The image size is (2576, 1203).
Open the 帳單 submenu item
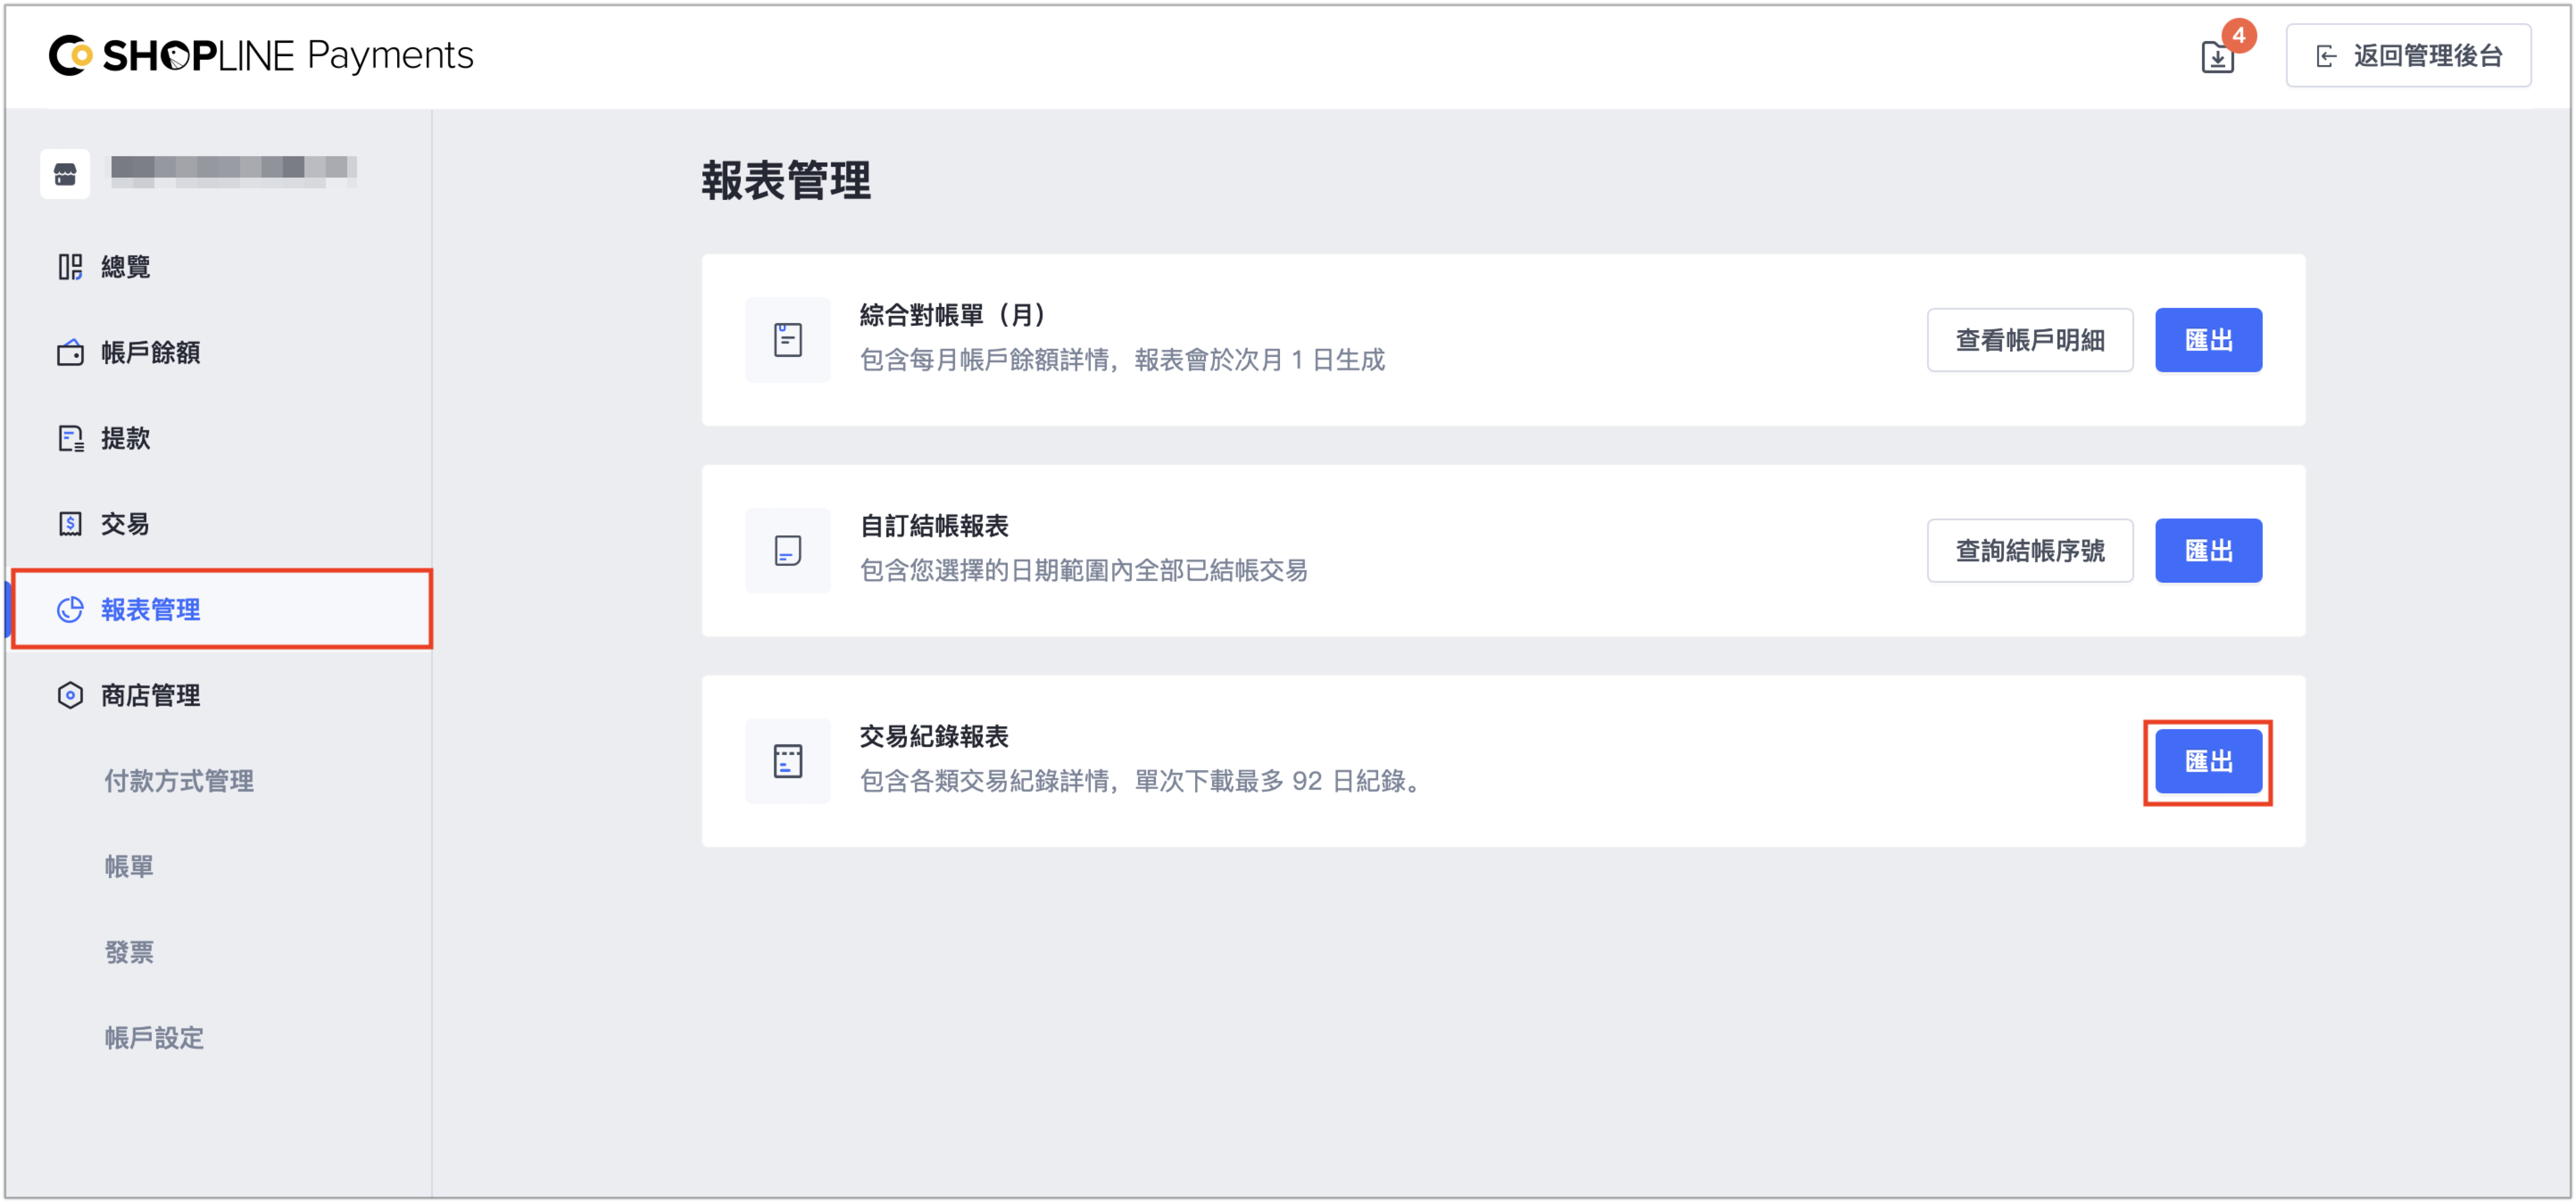pos(129,866)
